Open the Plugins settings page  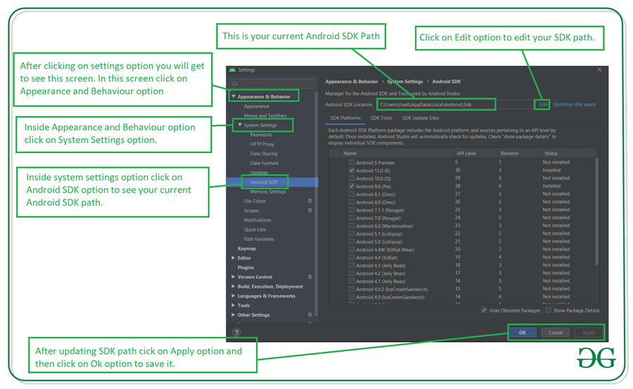coord(245,268)
